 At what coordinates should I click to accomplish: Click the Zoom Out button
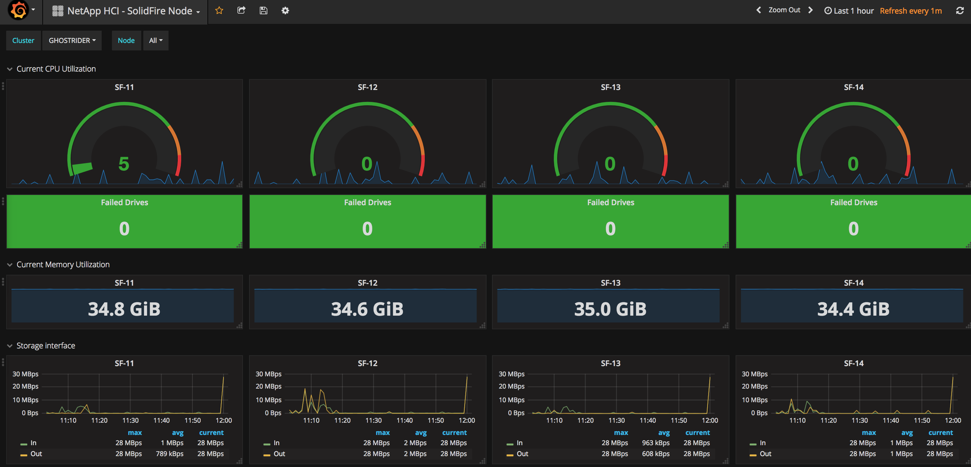(784, 10)
